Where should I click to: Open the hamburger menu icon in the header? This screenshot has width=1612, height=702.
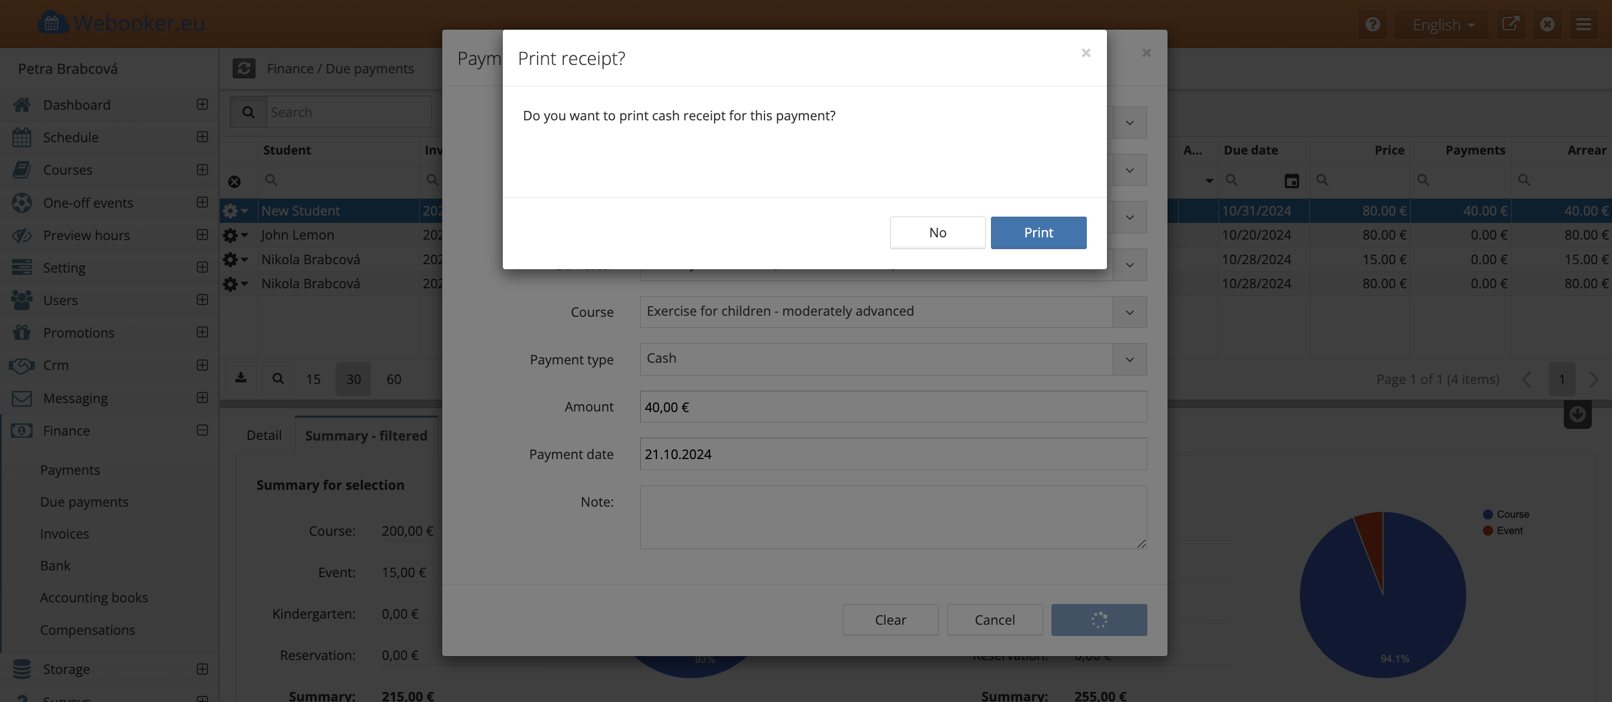pos(1584,25)
